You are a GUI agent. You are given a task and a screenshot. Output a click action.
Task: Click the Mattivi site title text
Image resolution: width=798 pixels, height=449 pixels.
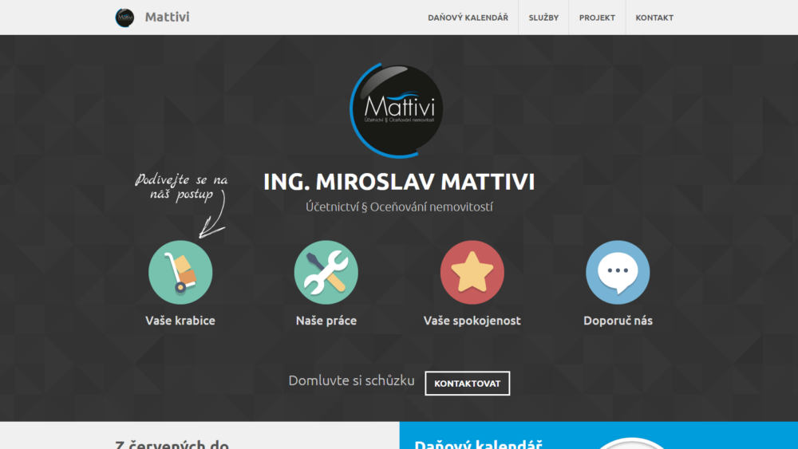click(167, 17)
